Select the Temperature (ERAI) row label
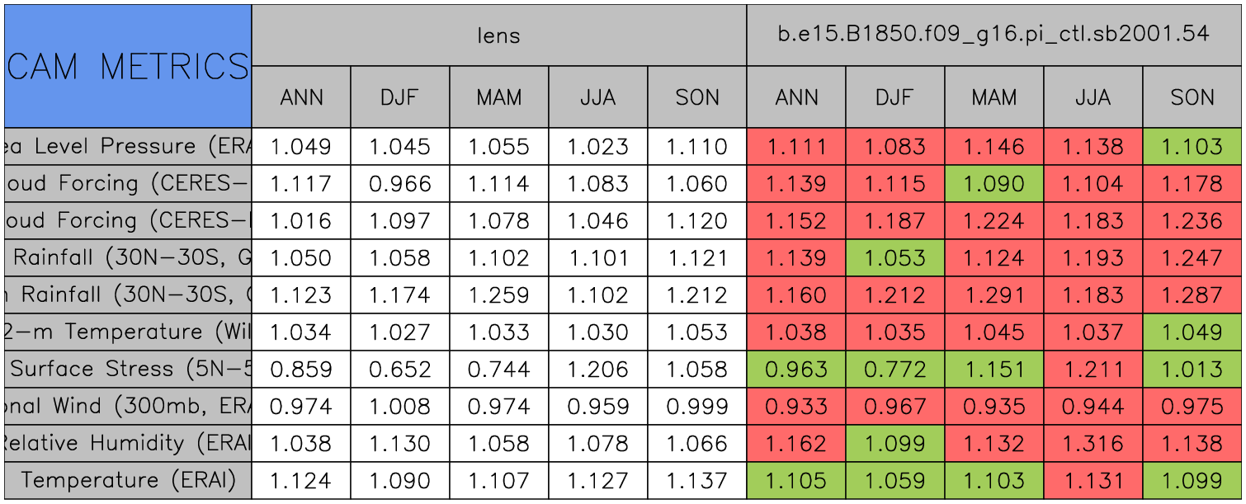The image size is (1246, 504). pyautogui.click(x=128, y=480)
